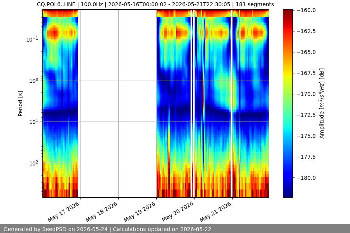This screenshot has width=350, height=233.
Task: Click the 'May 19 2026' x-axis label
Action: [x=140, y=212]
